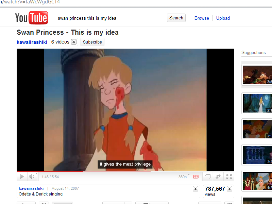Open the Upload link
The width and height of the screenshot is (272, 204).
coord(223,18)
